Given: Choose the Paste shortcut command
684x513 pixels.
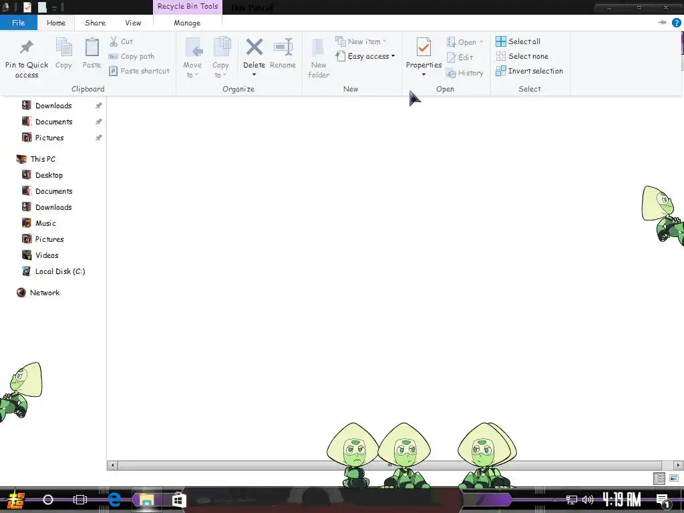Looking at the screenshot, I should point(139,71).
